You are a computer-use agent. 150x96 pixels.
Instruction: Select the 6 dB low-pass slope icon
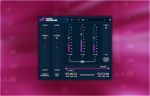click(99, 74)
